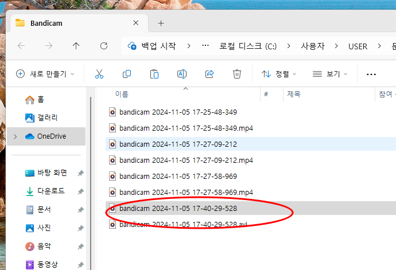Image resolution: width=396 pixels, height=270 pixels.
Task: Click the Delete trash can icon
Action: click(x=236, y=74)
